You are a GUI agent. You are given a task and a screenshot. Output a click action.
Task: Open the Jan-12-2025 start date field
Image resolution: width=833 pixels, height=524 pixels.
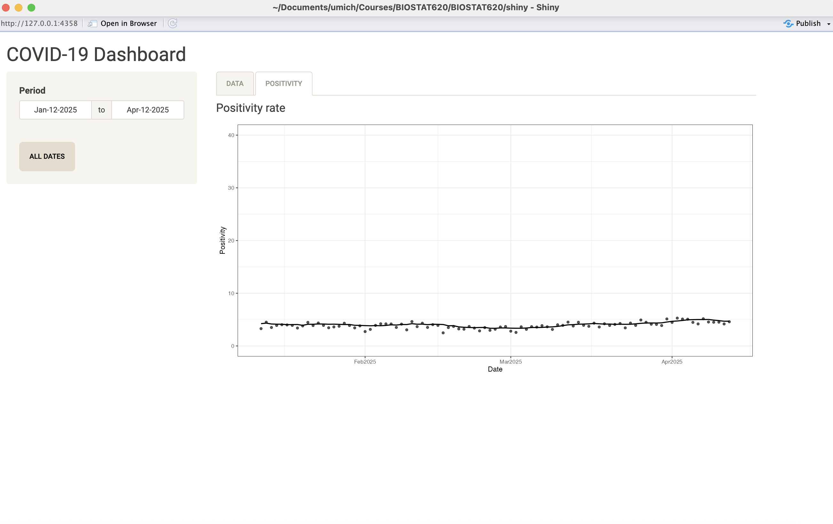55,110
